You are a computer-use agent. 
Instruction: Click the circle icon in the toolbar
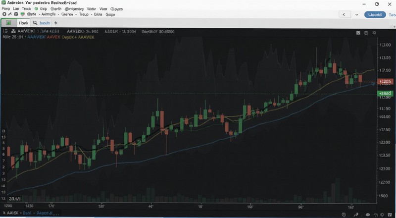coord(4,14)
